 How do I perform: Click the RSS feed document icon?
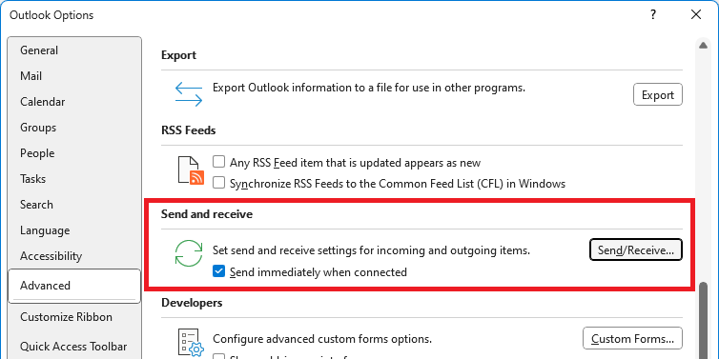coord(191,170)
